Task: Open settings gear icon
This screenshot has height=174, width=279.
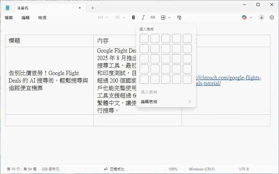Action: tap(272, 17)
